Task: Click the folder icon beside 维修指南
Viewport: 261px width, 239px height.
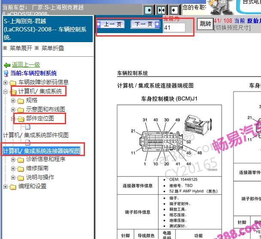Action: 21,169
